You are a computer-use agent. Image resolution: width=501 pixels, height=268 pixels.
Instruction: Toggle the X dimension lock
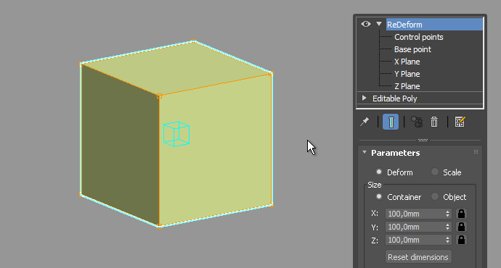tap(461, 214)
